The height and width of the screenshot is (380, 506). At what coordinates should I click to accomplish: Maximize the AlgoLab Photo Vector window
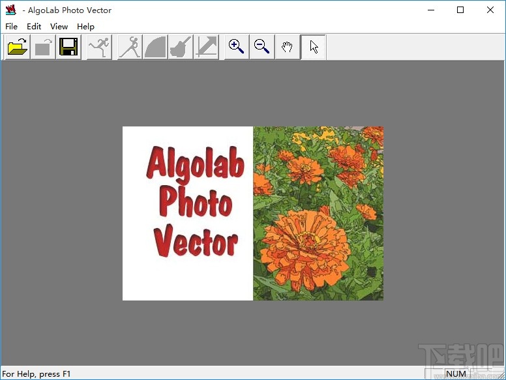(x=460, y=10)
